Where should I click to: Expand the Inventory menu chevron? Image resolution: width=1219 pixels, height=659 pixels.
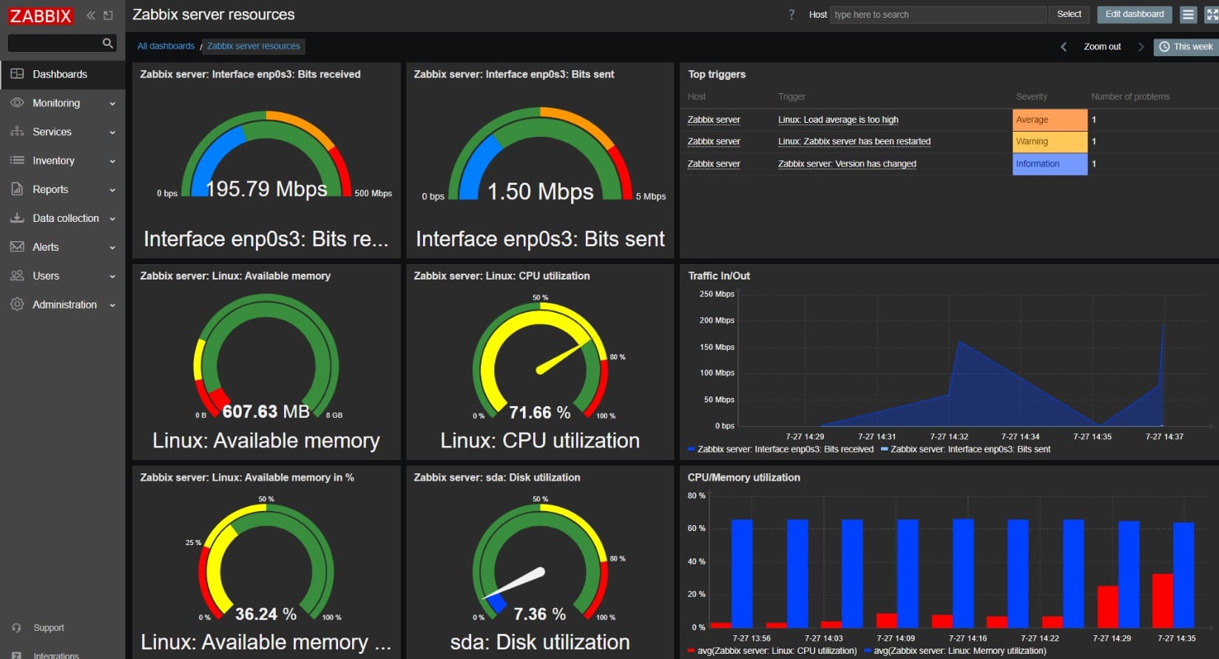[112, 161]
